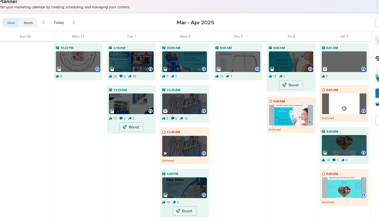379x221 pixels.
Task: Click Facebook icon on archived 11:40 AM post
Action: tap(204, 153)
